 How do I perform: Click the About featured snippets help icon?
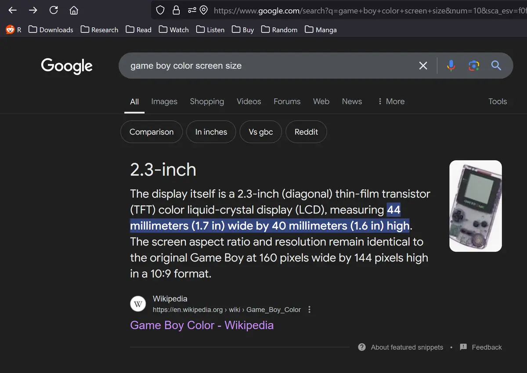[x=362, y=347]
